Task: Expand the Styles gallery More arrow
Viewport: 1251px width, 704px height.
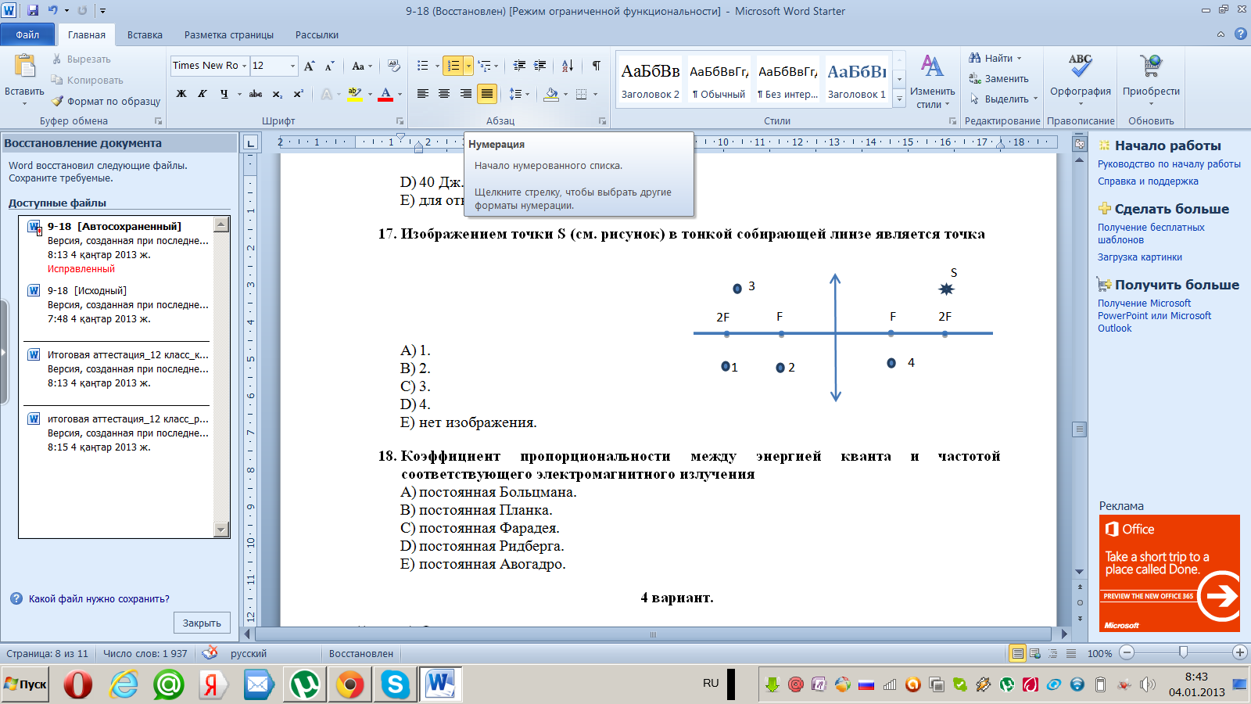Action: [899, 99]
